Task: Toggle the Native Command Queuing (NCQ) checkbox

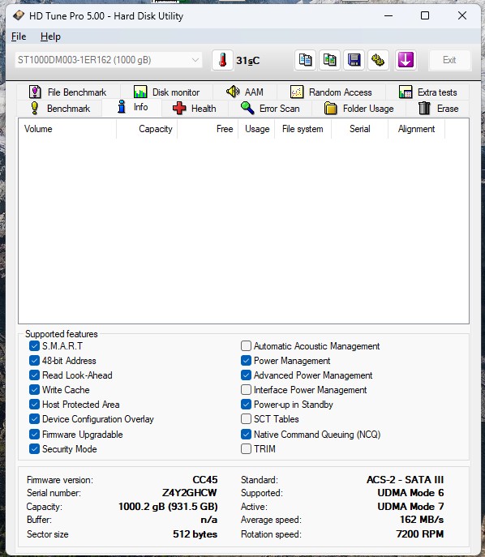Action: [x=246, y=434]
